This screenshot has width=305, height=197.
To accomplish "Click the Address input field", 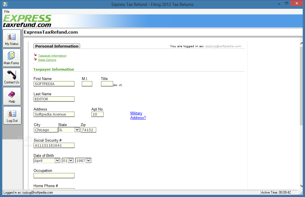I will [54, 114].
